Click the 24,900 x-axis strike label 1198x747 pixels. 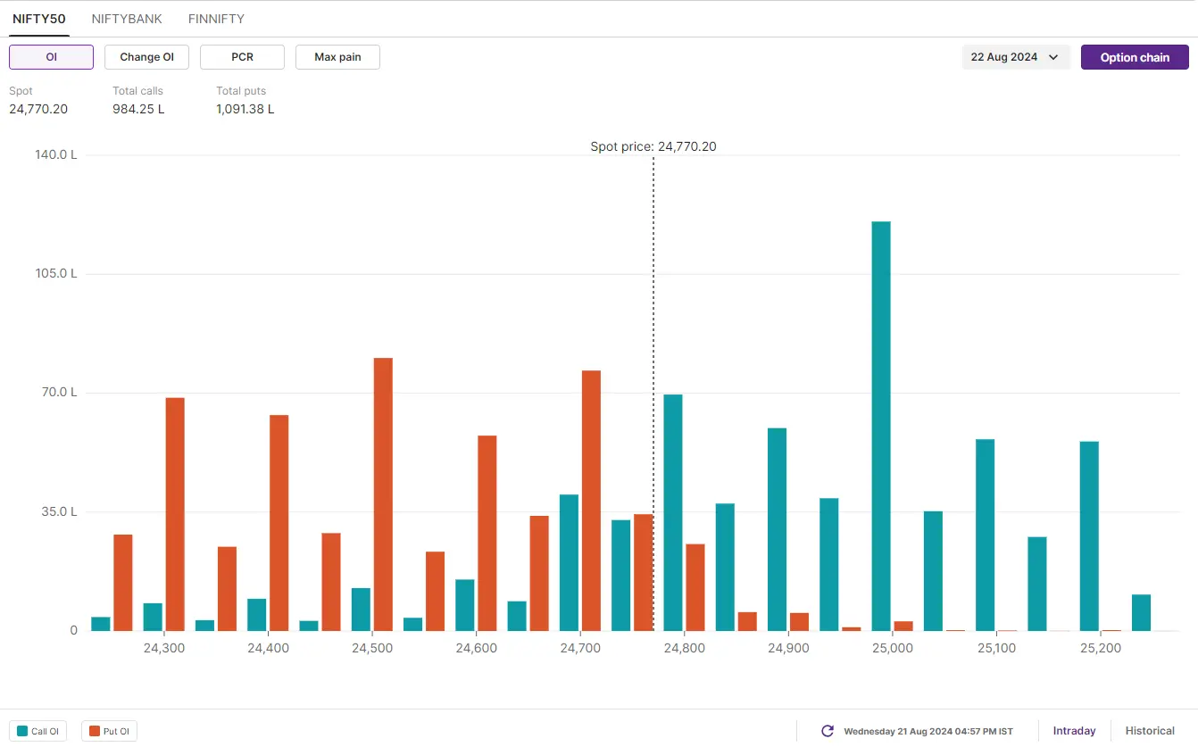tap(788, 648)
